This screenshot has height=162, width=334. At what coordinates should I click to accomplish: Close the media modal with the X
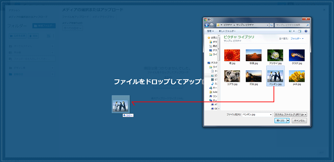tap(324, 10)
